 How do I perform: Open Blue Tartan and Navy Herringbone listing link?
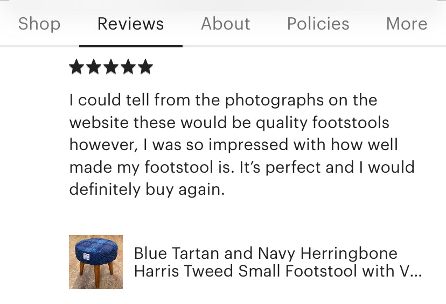(x=266, y=253)
